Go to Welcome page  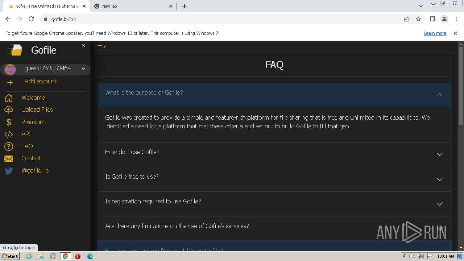click(33, 98)
